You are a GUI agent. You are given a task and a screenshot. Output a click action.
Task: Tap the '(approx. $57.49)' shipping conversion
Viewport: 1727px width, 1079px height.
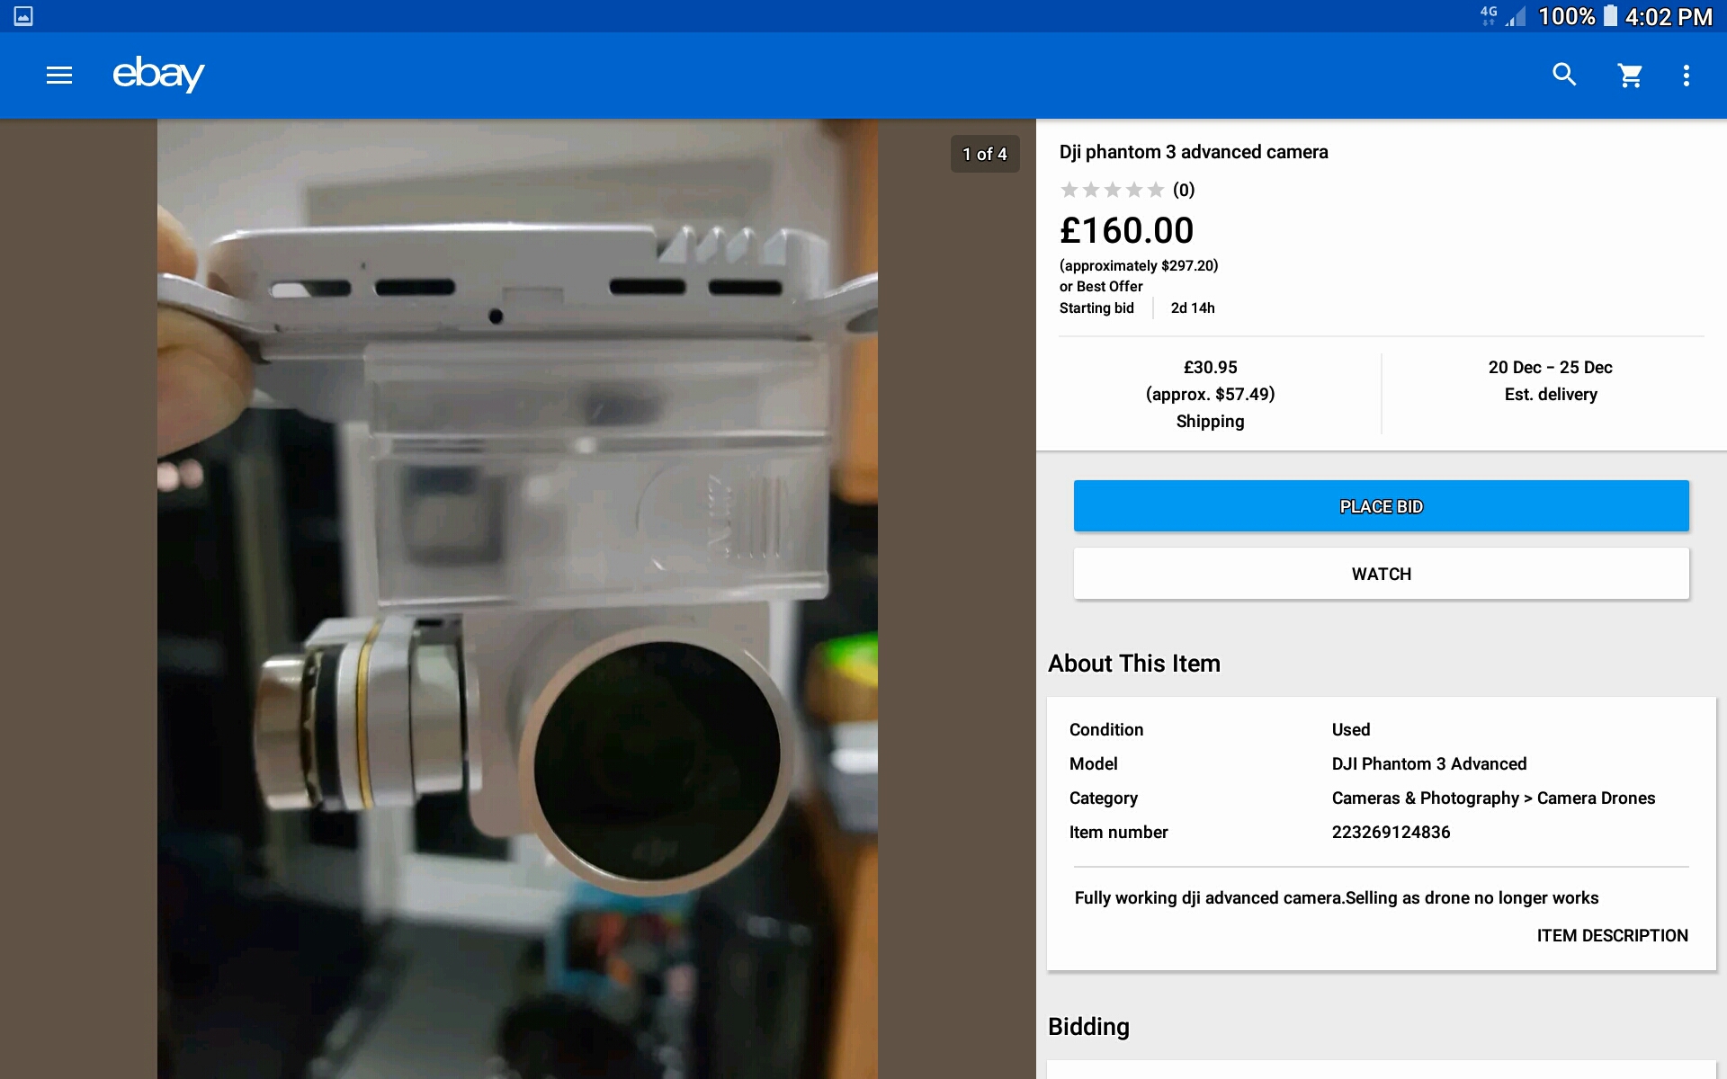click(1211, 394)
